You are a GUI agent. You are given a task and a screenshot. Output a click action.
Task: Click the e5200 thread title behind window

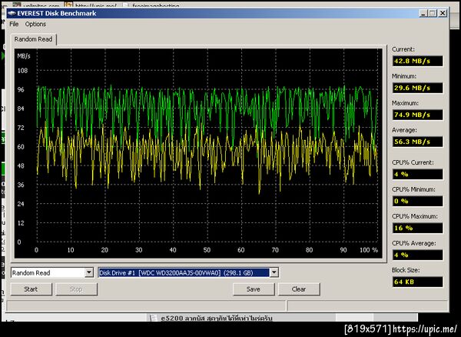point(217,319)
